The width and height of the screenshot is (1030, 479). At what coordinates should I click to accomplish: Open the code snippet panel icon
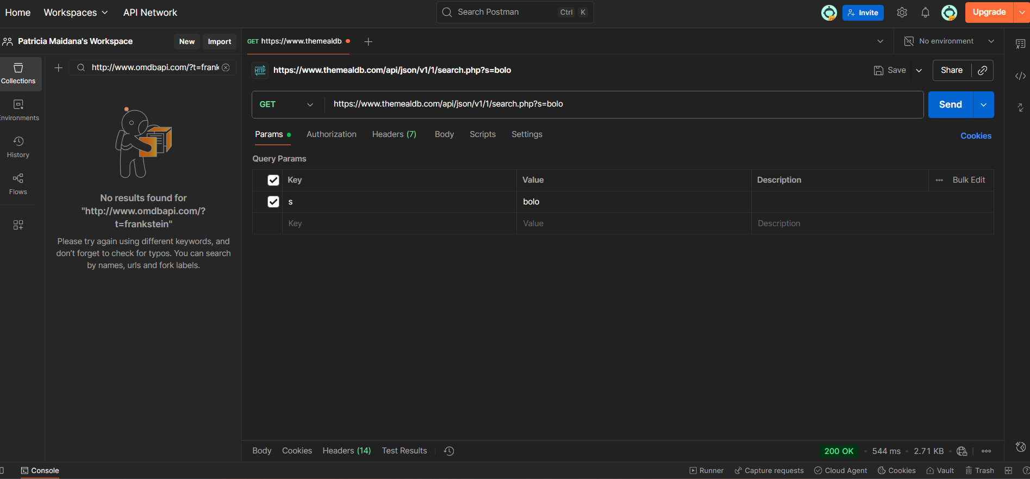[1020, 76]
